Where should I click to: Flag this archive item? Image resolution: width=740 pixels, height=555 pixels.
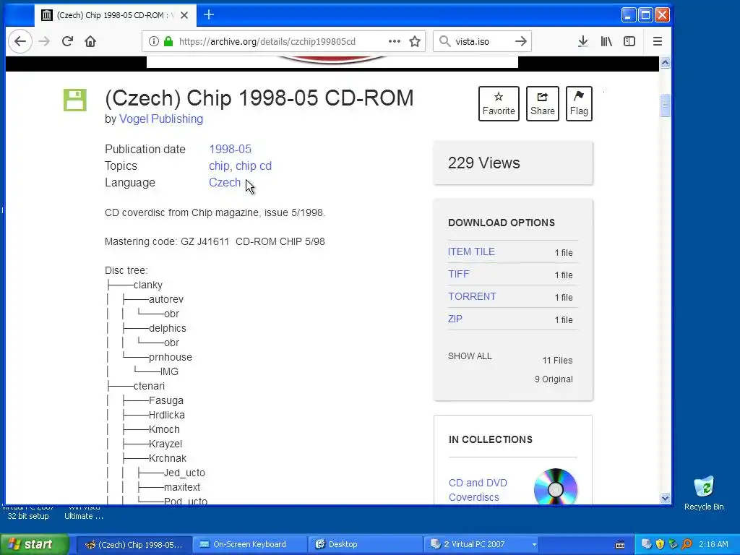click(579, 103)
